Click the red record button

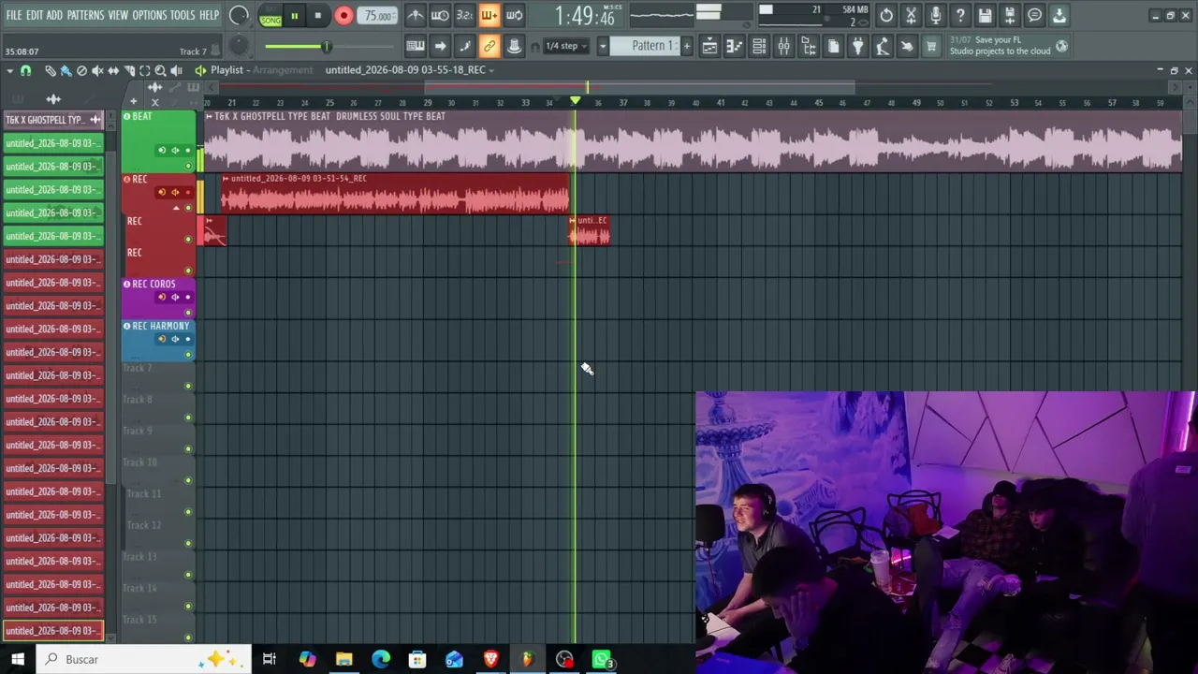343,16
